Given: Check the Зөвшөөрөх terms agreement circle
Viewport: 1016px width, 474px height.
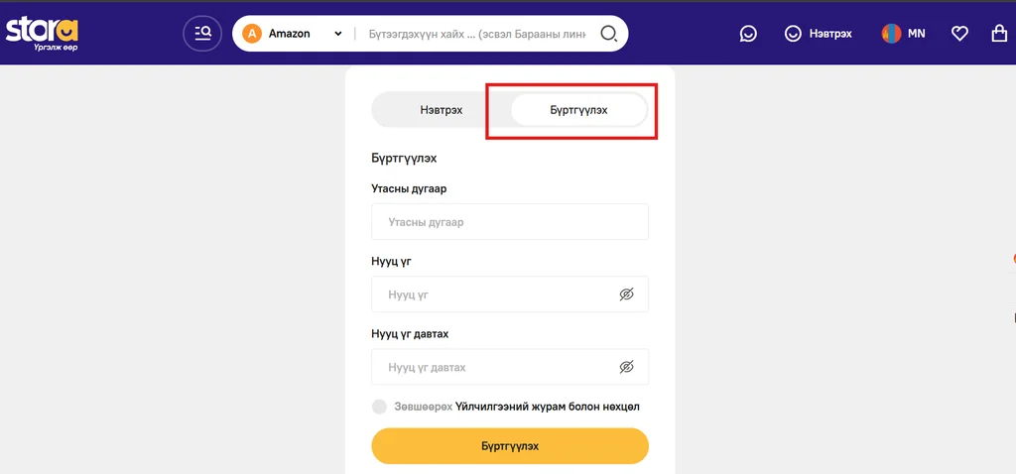Looking at the screenshot, I should pos(379,407).
